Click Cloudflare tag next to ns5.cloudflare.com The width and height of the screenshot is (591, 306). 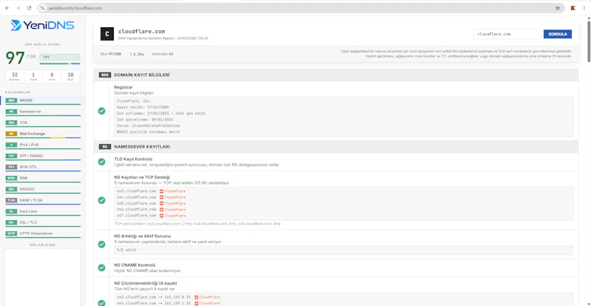coord(173,203)
